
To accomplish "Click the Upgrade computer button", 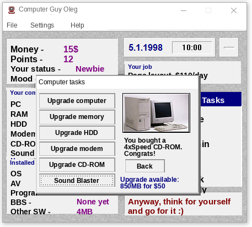I will (77, 101).
